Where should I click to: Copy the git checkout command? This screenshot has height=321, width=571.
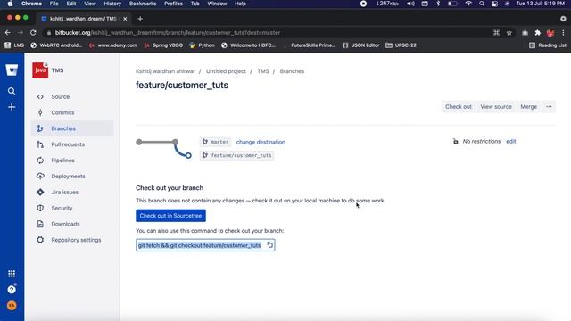click(x=269, y=245)
